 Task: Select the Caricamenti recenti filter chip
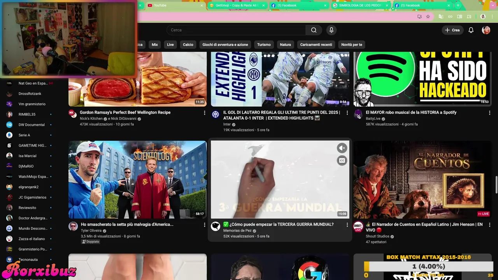point(316,45)
